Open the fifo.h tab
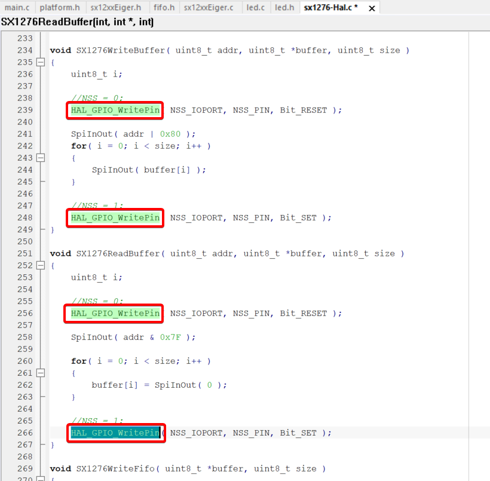 point(164,8)
